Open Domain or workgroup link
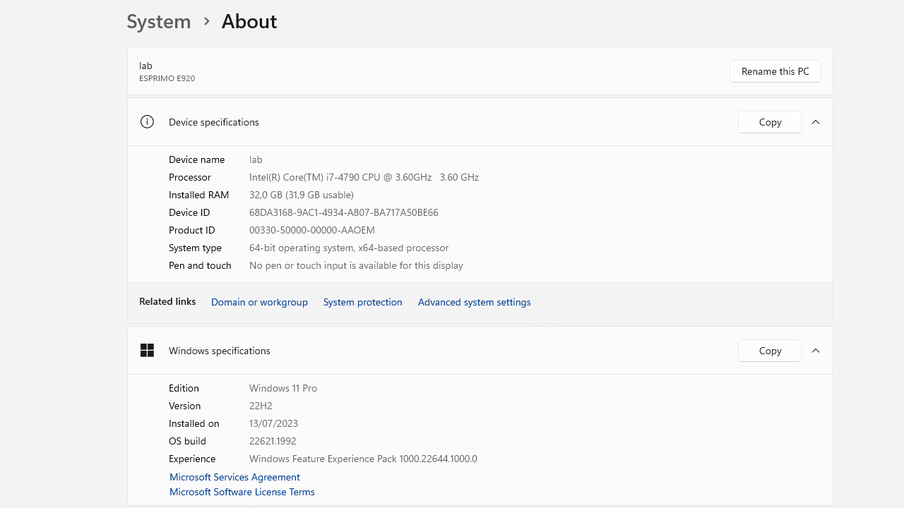904x508 pixels. (259, 302)
